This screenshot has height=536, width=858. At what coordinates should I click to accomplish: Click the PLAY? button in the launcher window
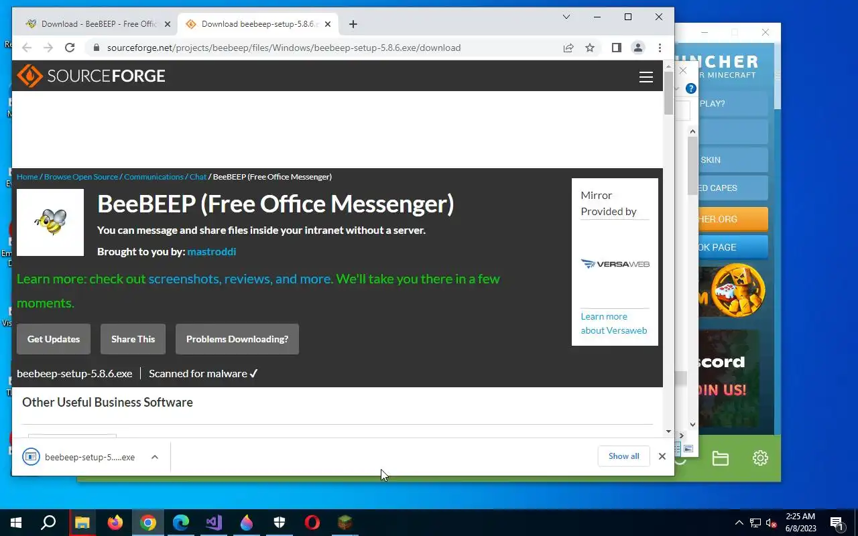coord(732,104)
